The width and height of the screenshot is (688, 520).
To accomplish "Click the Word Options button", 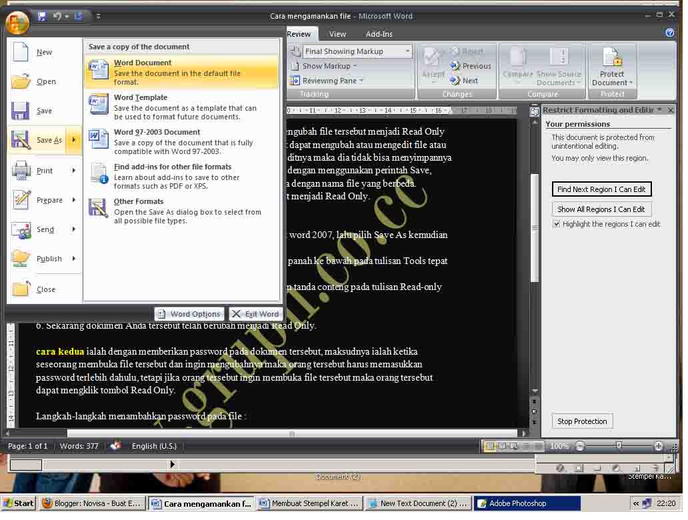I will tap(189, 314).
